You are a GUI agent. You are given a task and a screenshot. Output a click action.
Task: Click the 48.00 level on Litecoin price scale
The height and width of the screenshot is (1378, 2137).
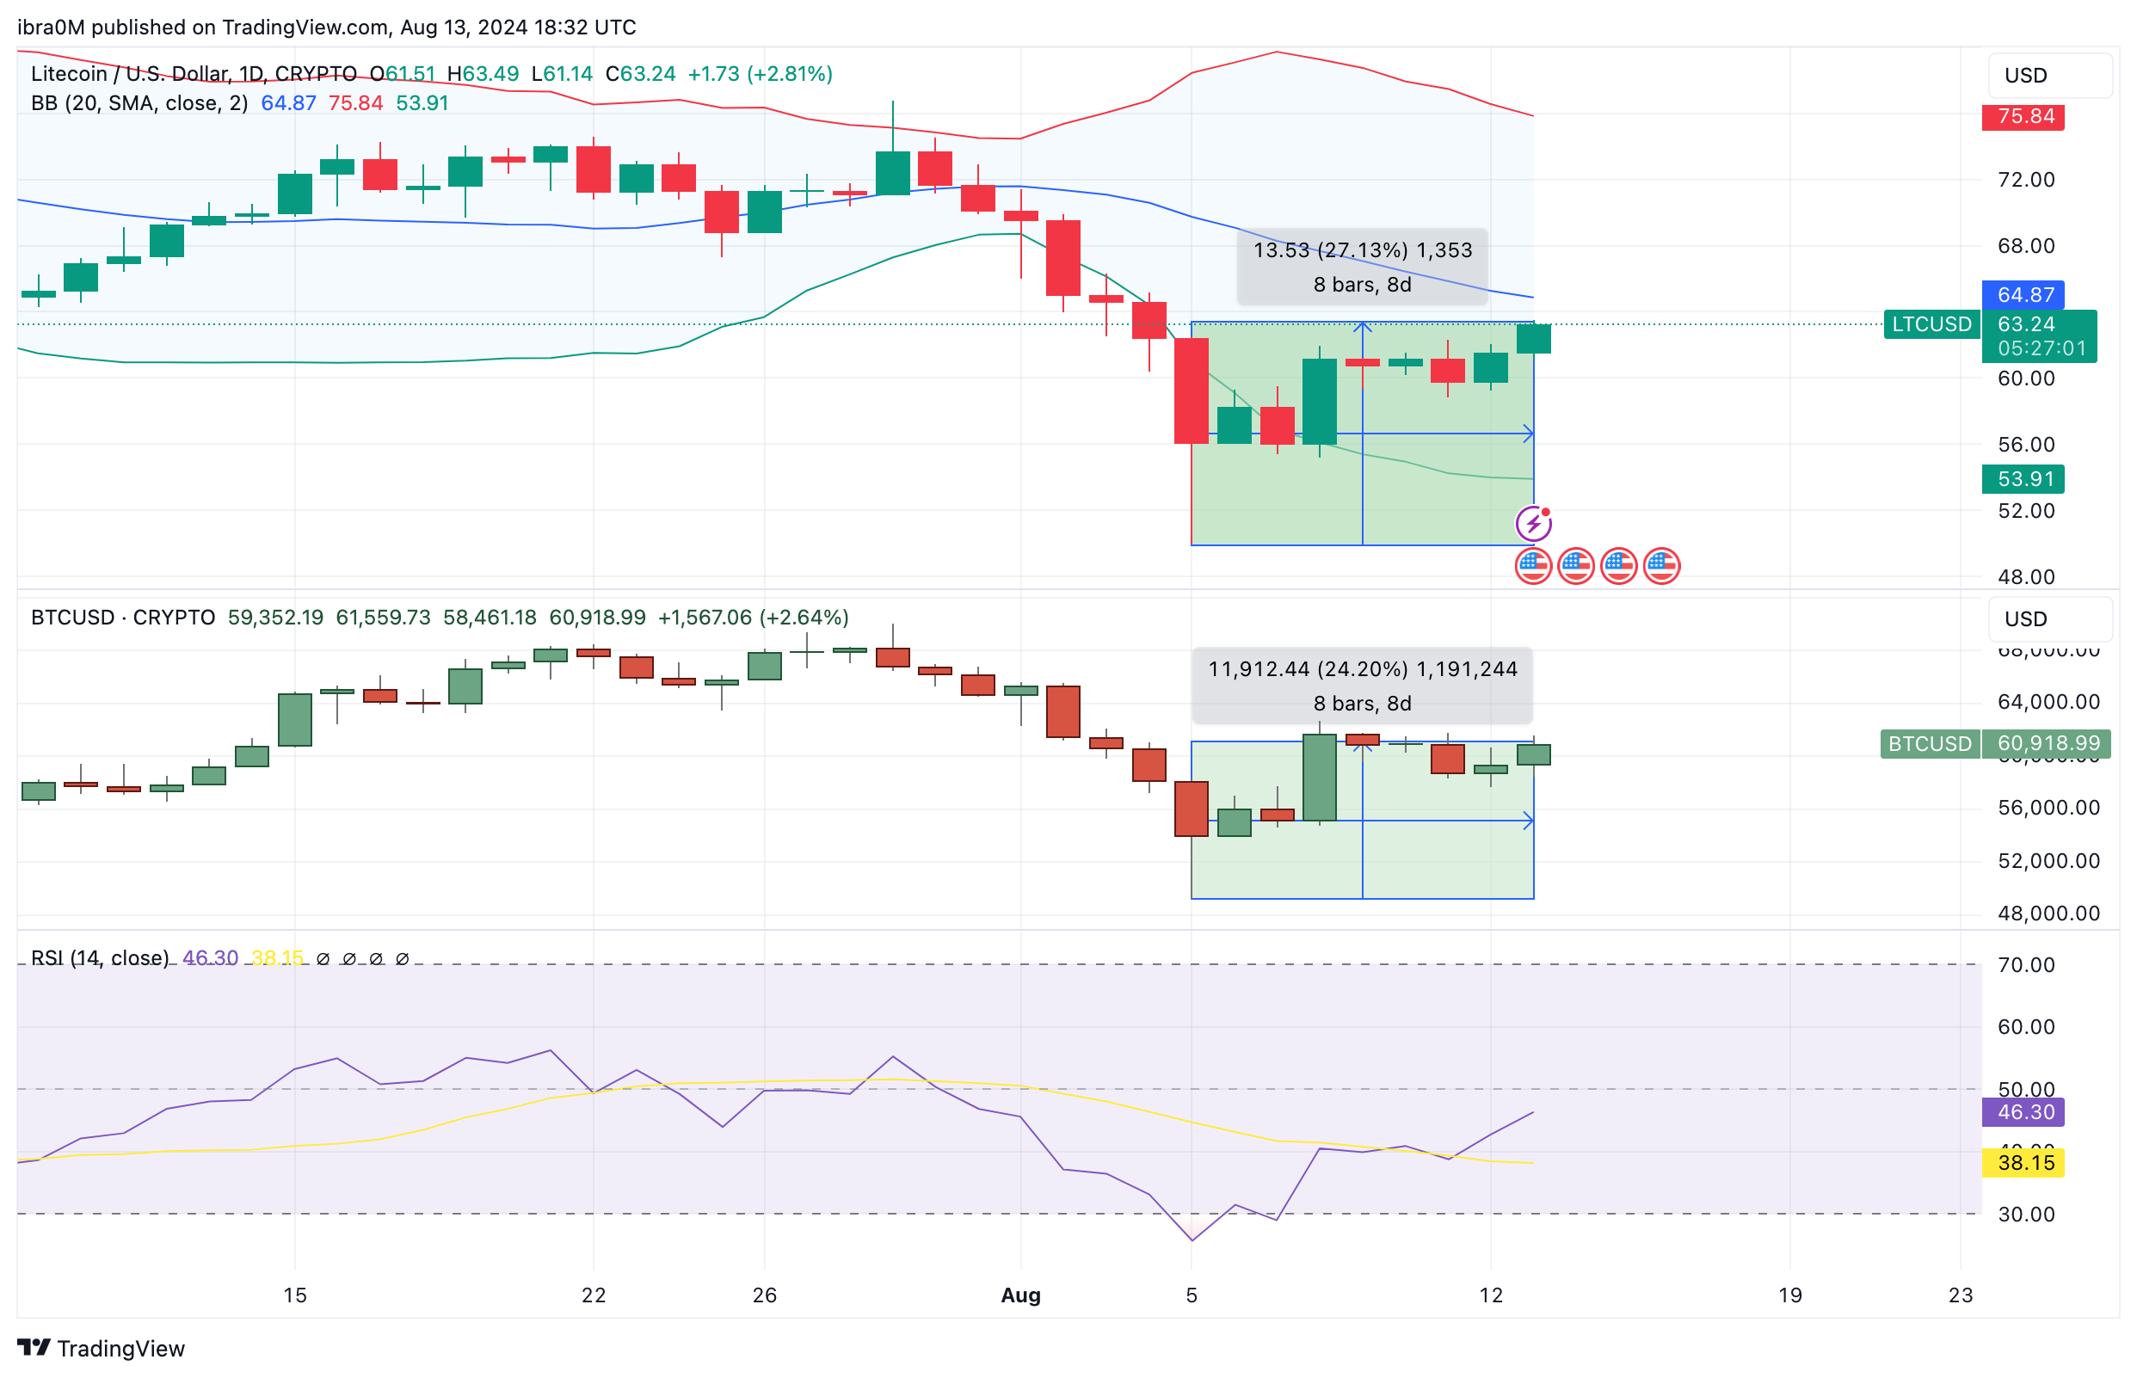[2026, 576]
